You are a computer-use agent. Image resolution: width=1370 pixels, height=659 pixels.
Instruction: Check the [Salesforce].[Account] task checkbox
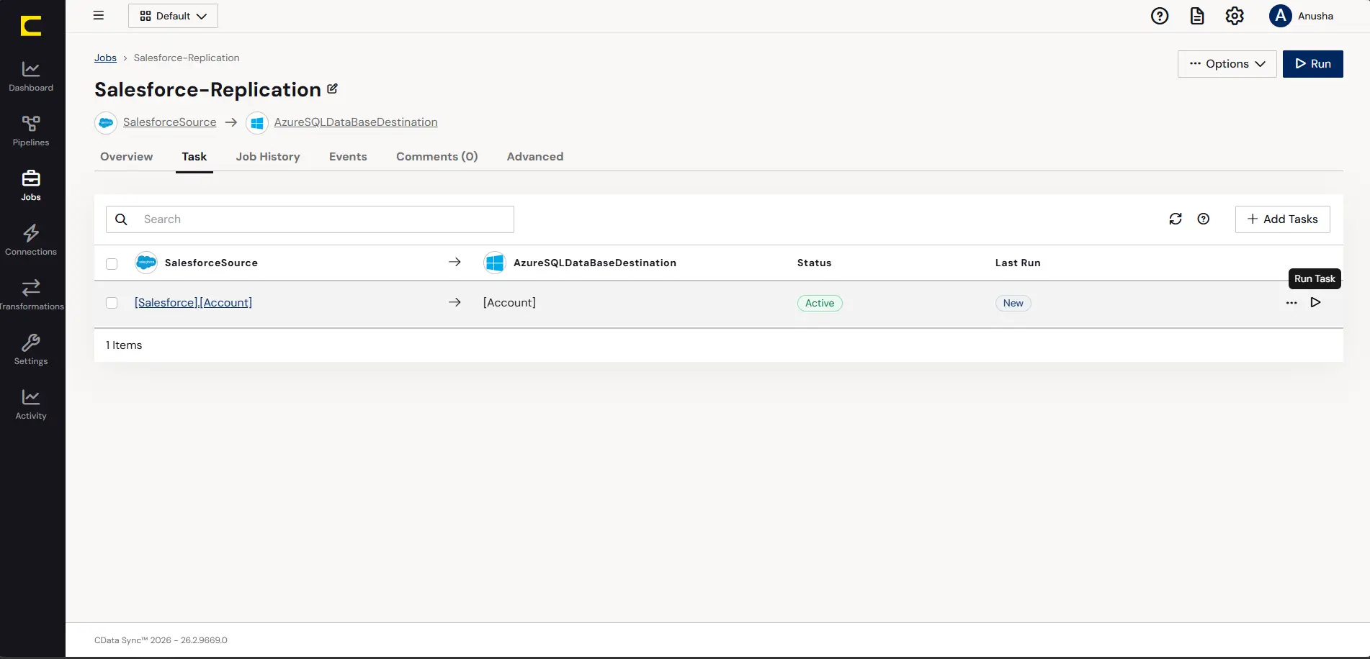click(112, 303)
